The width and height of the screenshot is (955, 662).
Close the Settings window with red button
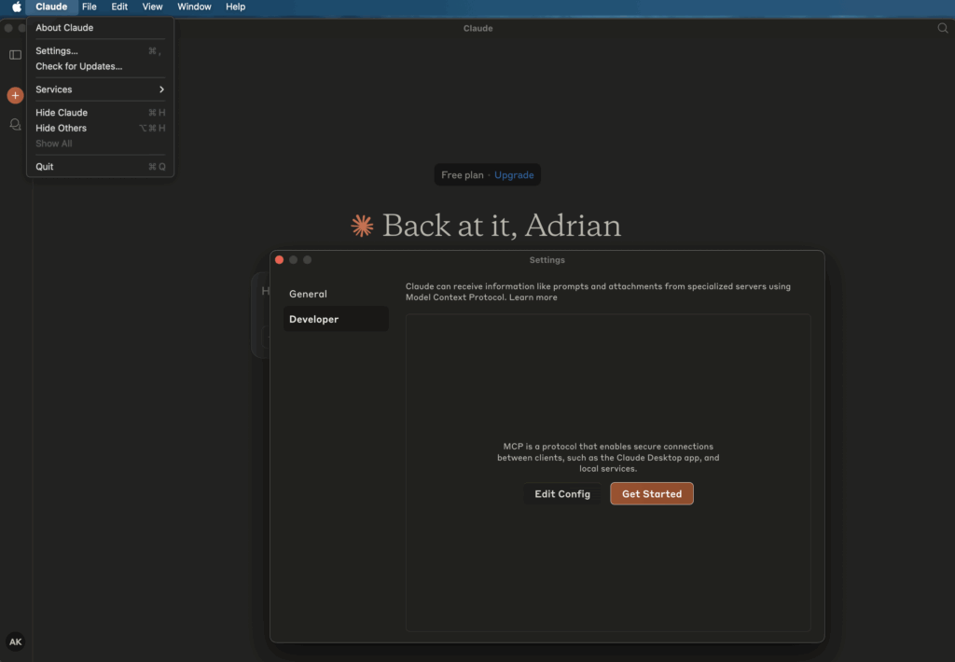(x=279, y=259)
